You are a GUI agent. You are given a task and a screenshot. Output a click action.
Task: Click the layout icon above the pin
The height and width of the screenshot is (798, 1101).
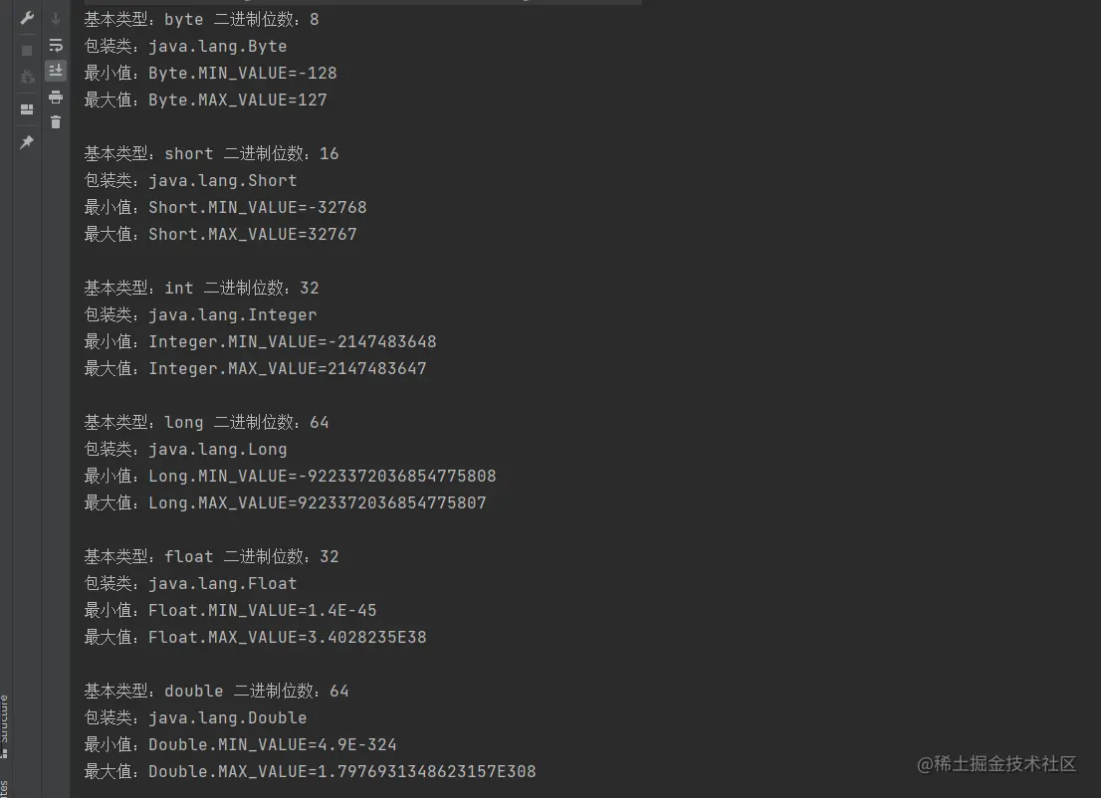(27, 109)
